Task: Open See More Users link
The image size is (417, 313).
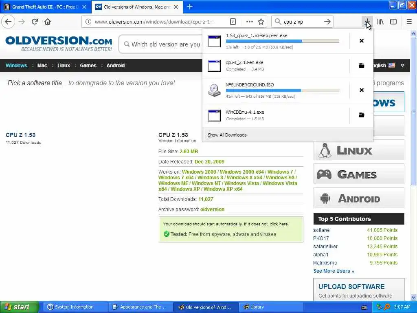Action: click(334, 271)
